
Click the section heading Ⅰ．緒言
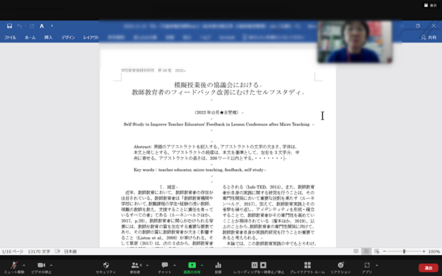(x=168, y=187)
